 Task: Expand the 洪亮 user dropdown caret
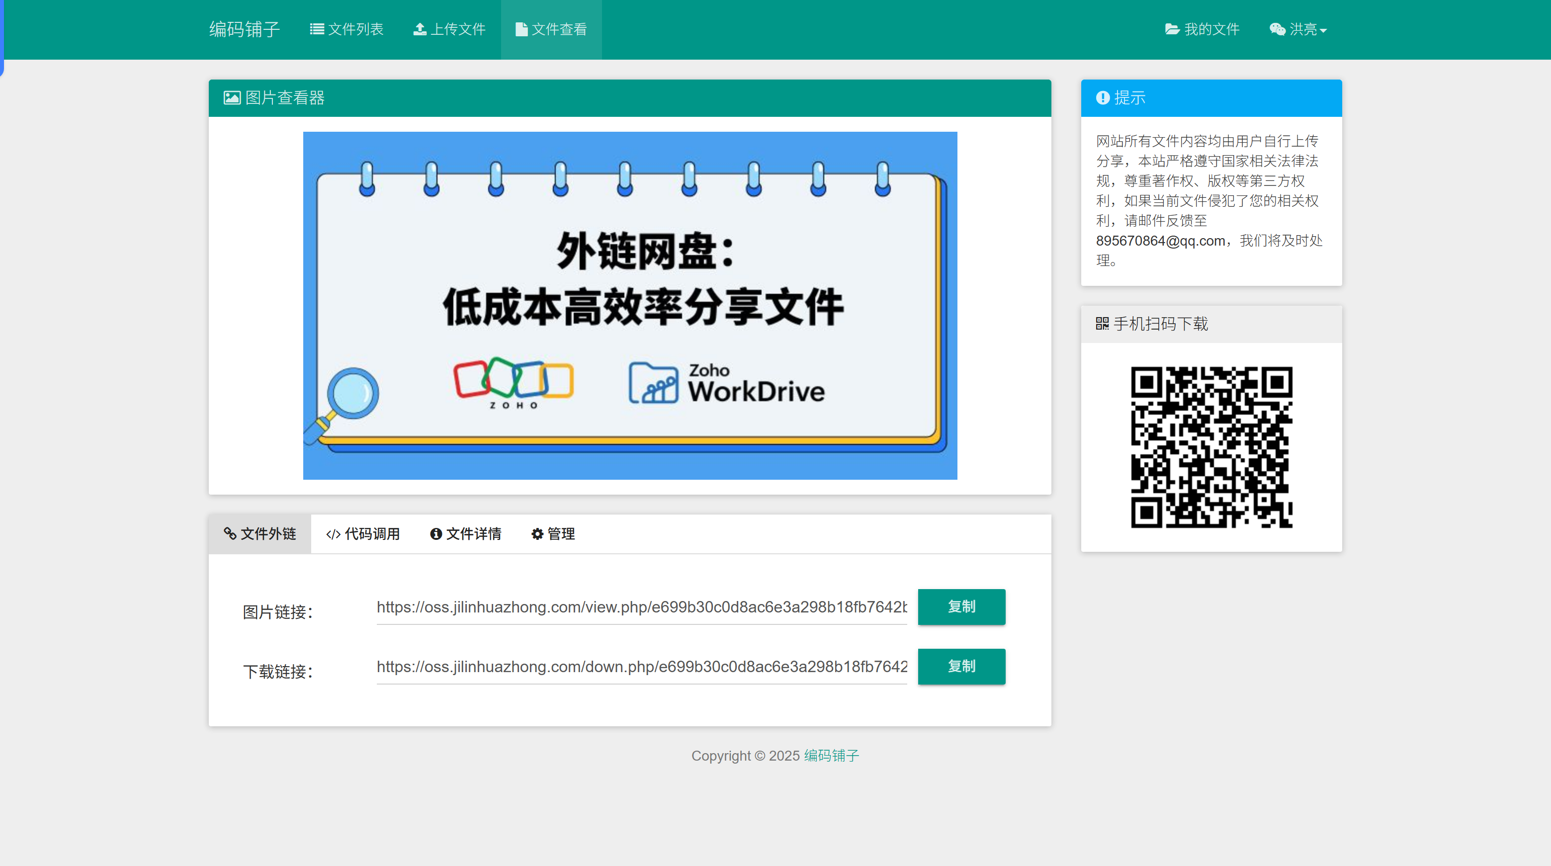(1323, 31)
